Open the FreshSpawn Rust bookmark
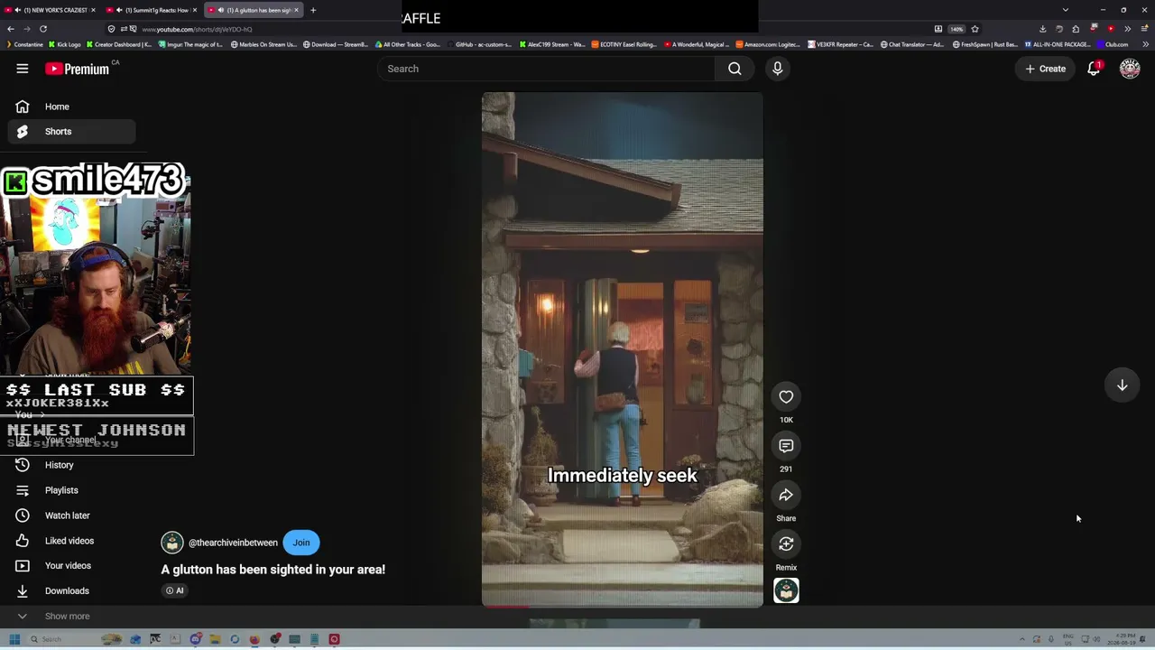The width and height of the screenshot is (1155, 650). (985, 44)
